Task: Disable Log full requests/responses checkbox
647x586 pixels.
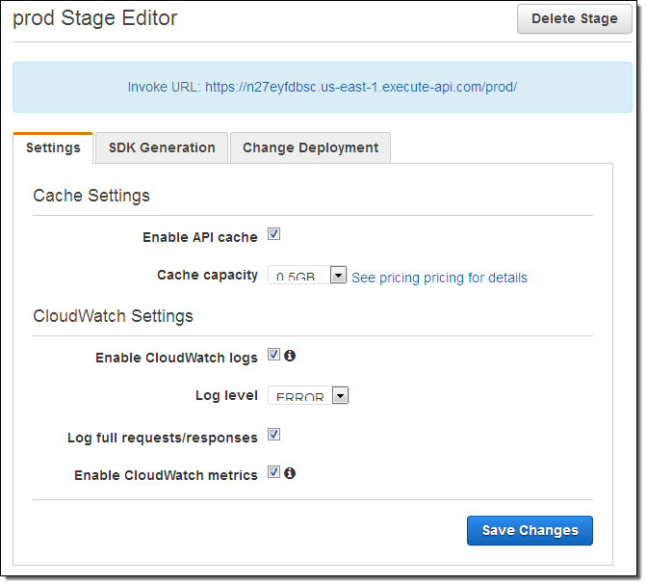Action: (273, 435)
